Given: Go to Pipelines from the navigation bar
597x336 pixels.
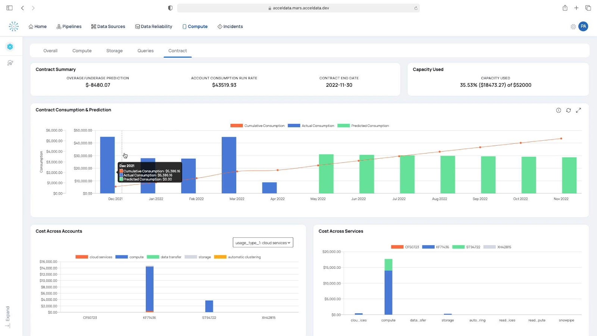Looking at the screenshot, I should coord(69,26).
